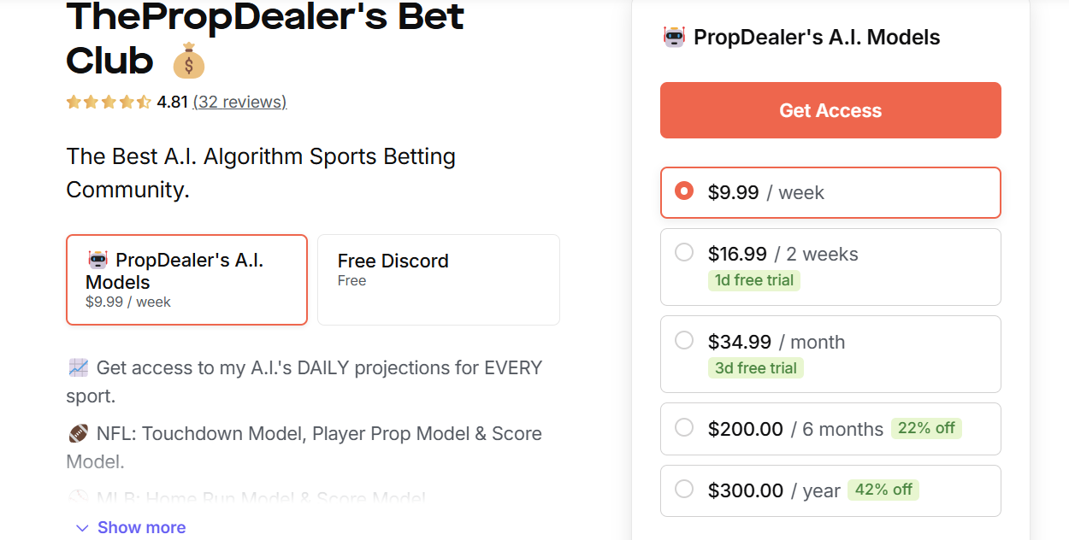Click the money bag emoji after Bet Club title
The width and height of the screenshot is (1069, 540).
(x=188, y=60)
